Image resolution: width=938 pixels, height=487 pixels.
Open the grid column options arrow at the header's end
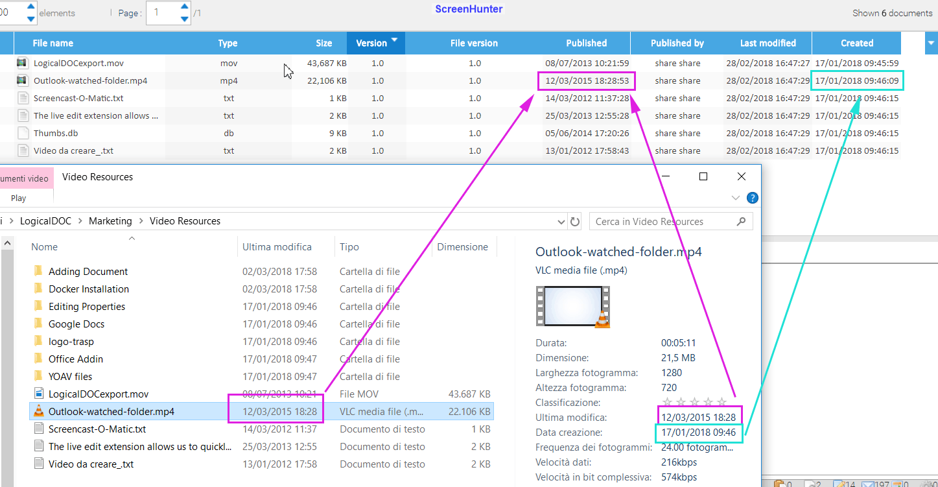click(930, 43)
